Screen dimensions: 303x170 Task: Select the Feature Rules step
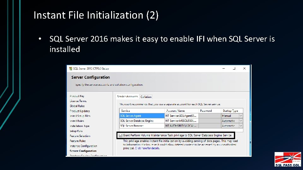(78, 141)
